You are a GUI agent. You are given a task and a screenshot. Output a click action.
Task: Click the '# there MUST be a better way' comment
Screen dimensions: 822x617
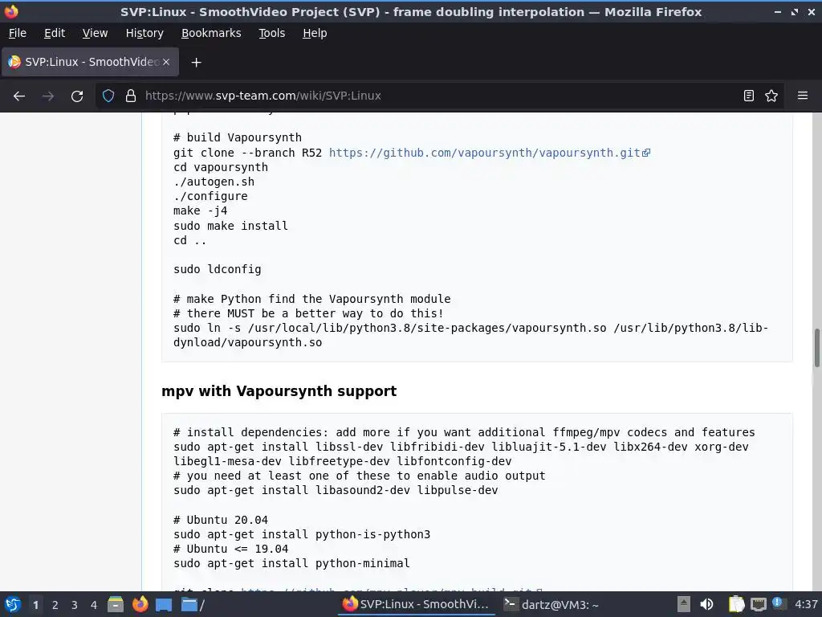(x=308, y=313)
